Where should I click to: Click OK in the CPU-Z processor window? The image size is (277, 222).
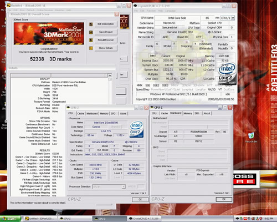coord(140,199)
